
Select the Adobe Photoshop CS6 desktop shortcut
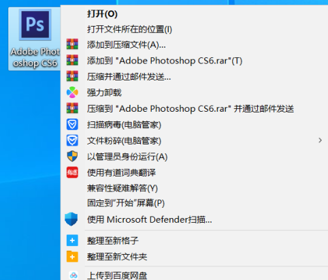point(35,39)
